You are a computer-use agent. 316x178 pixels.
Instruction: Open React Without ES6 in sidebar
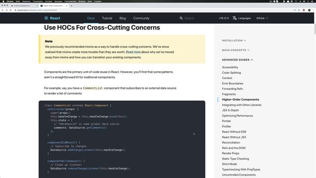tap(234, 132)
